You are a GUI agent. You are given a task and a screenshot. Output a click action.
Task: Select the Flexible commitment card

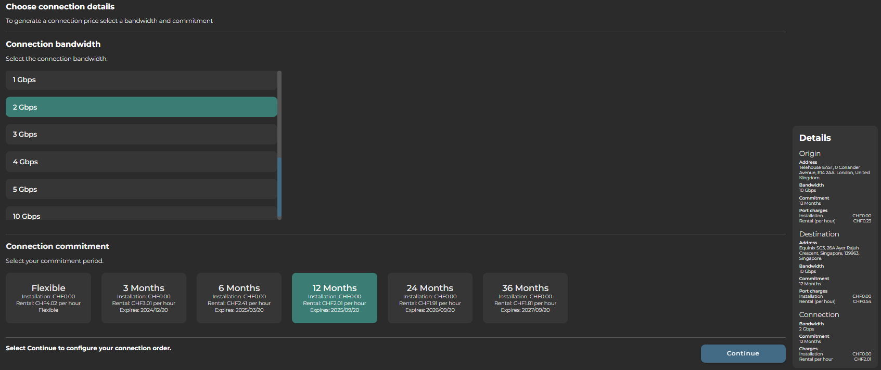pyautogui.click(x=48, y=298)
